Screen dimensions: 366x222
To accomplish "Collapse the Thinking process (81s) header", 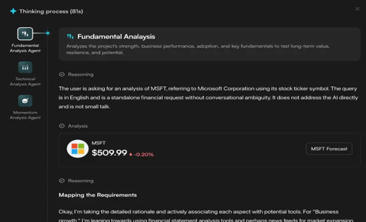I will 51,11.
